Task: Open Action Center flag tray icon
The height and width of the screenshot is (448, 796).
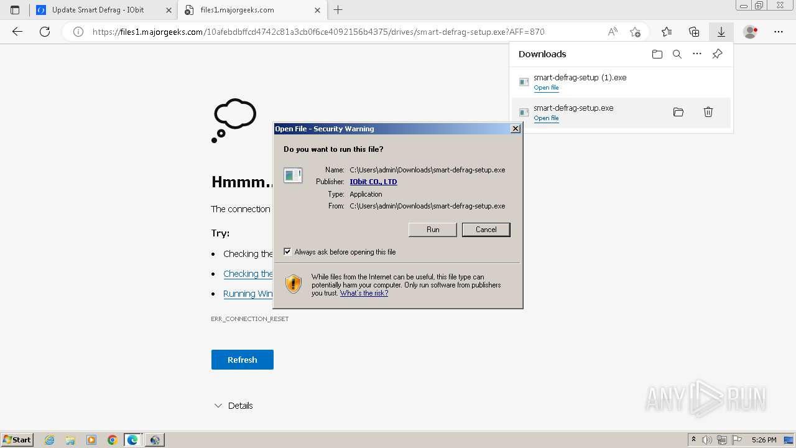Action: point(736,440)
